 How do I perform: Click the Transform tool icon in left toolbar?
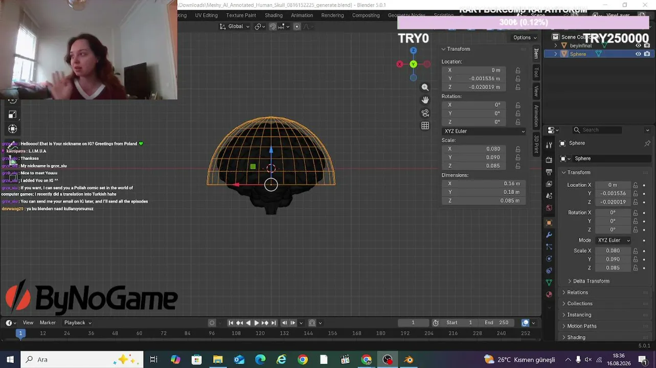[13, 129]
